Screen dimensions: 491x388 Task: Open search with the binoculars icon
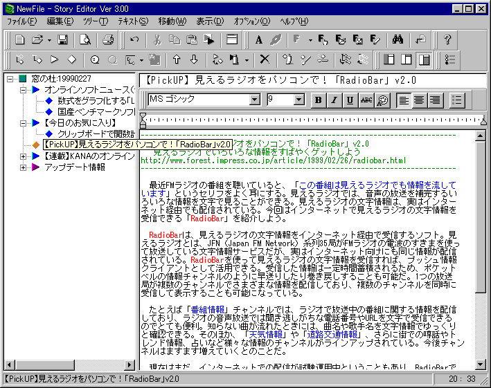tap(398, 39)
